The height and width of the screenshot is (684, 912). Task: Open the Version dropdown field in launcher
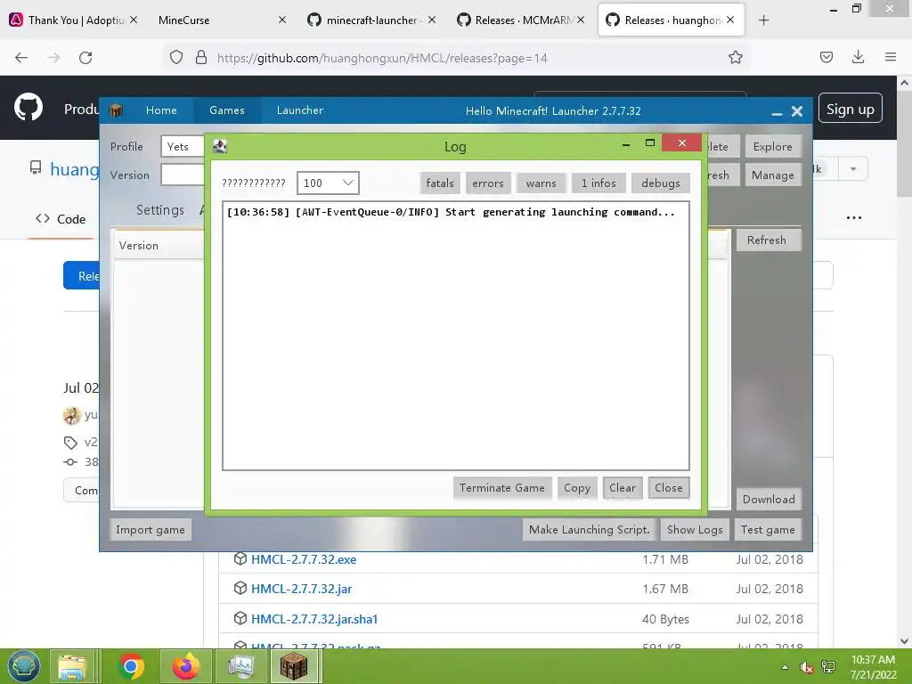(183, 175)
